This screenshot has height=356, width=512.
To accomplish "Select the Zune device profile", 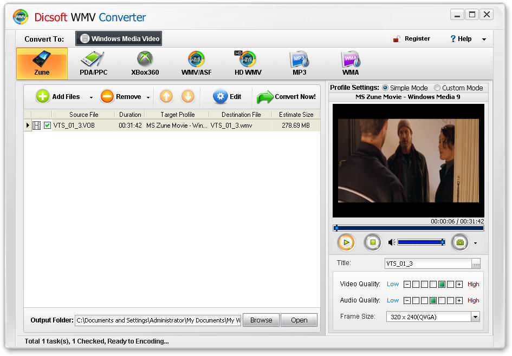I will [x=42, y=64].
